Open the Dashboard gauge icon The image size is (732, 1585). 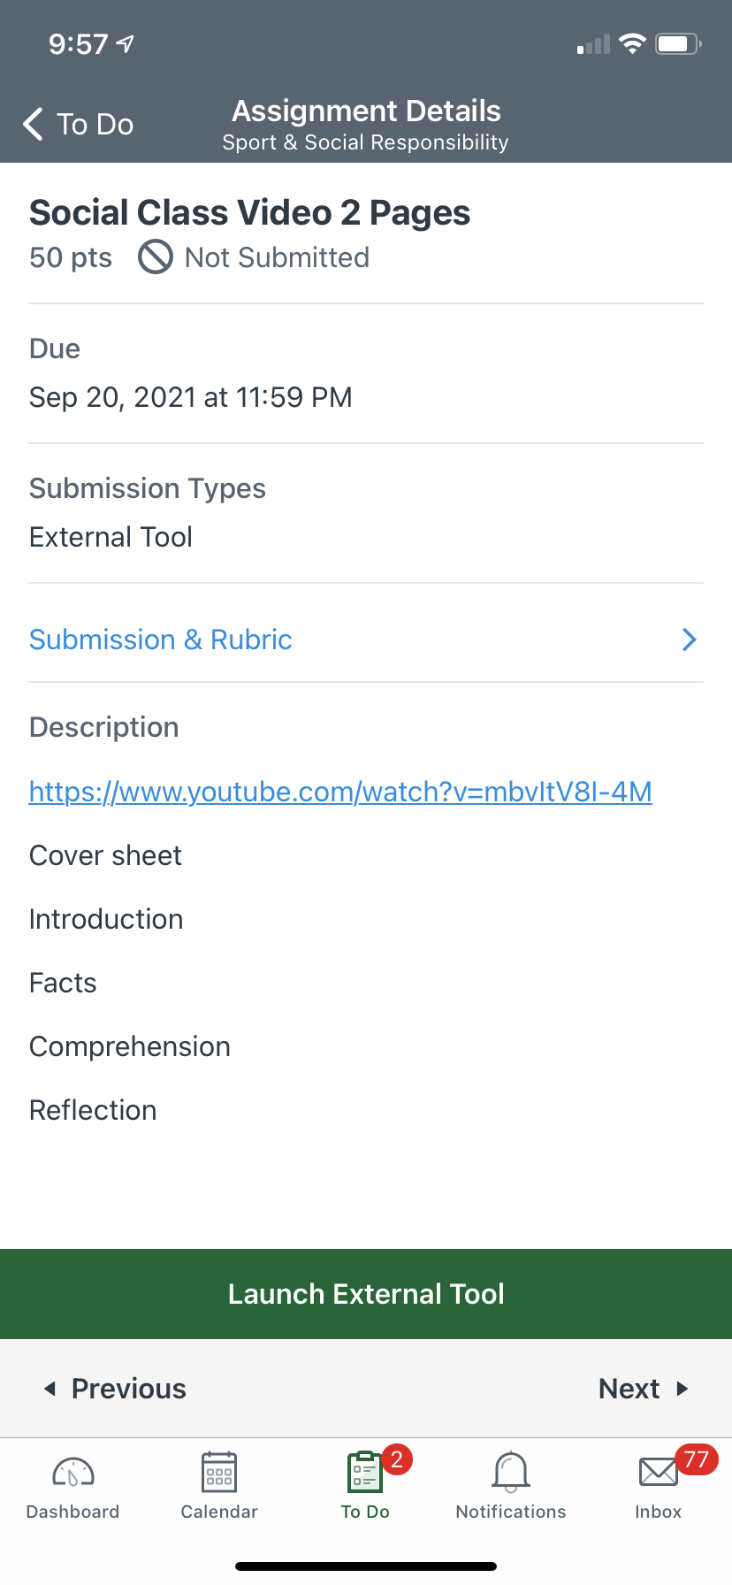coord(73,1473)
